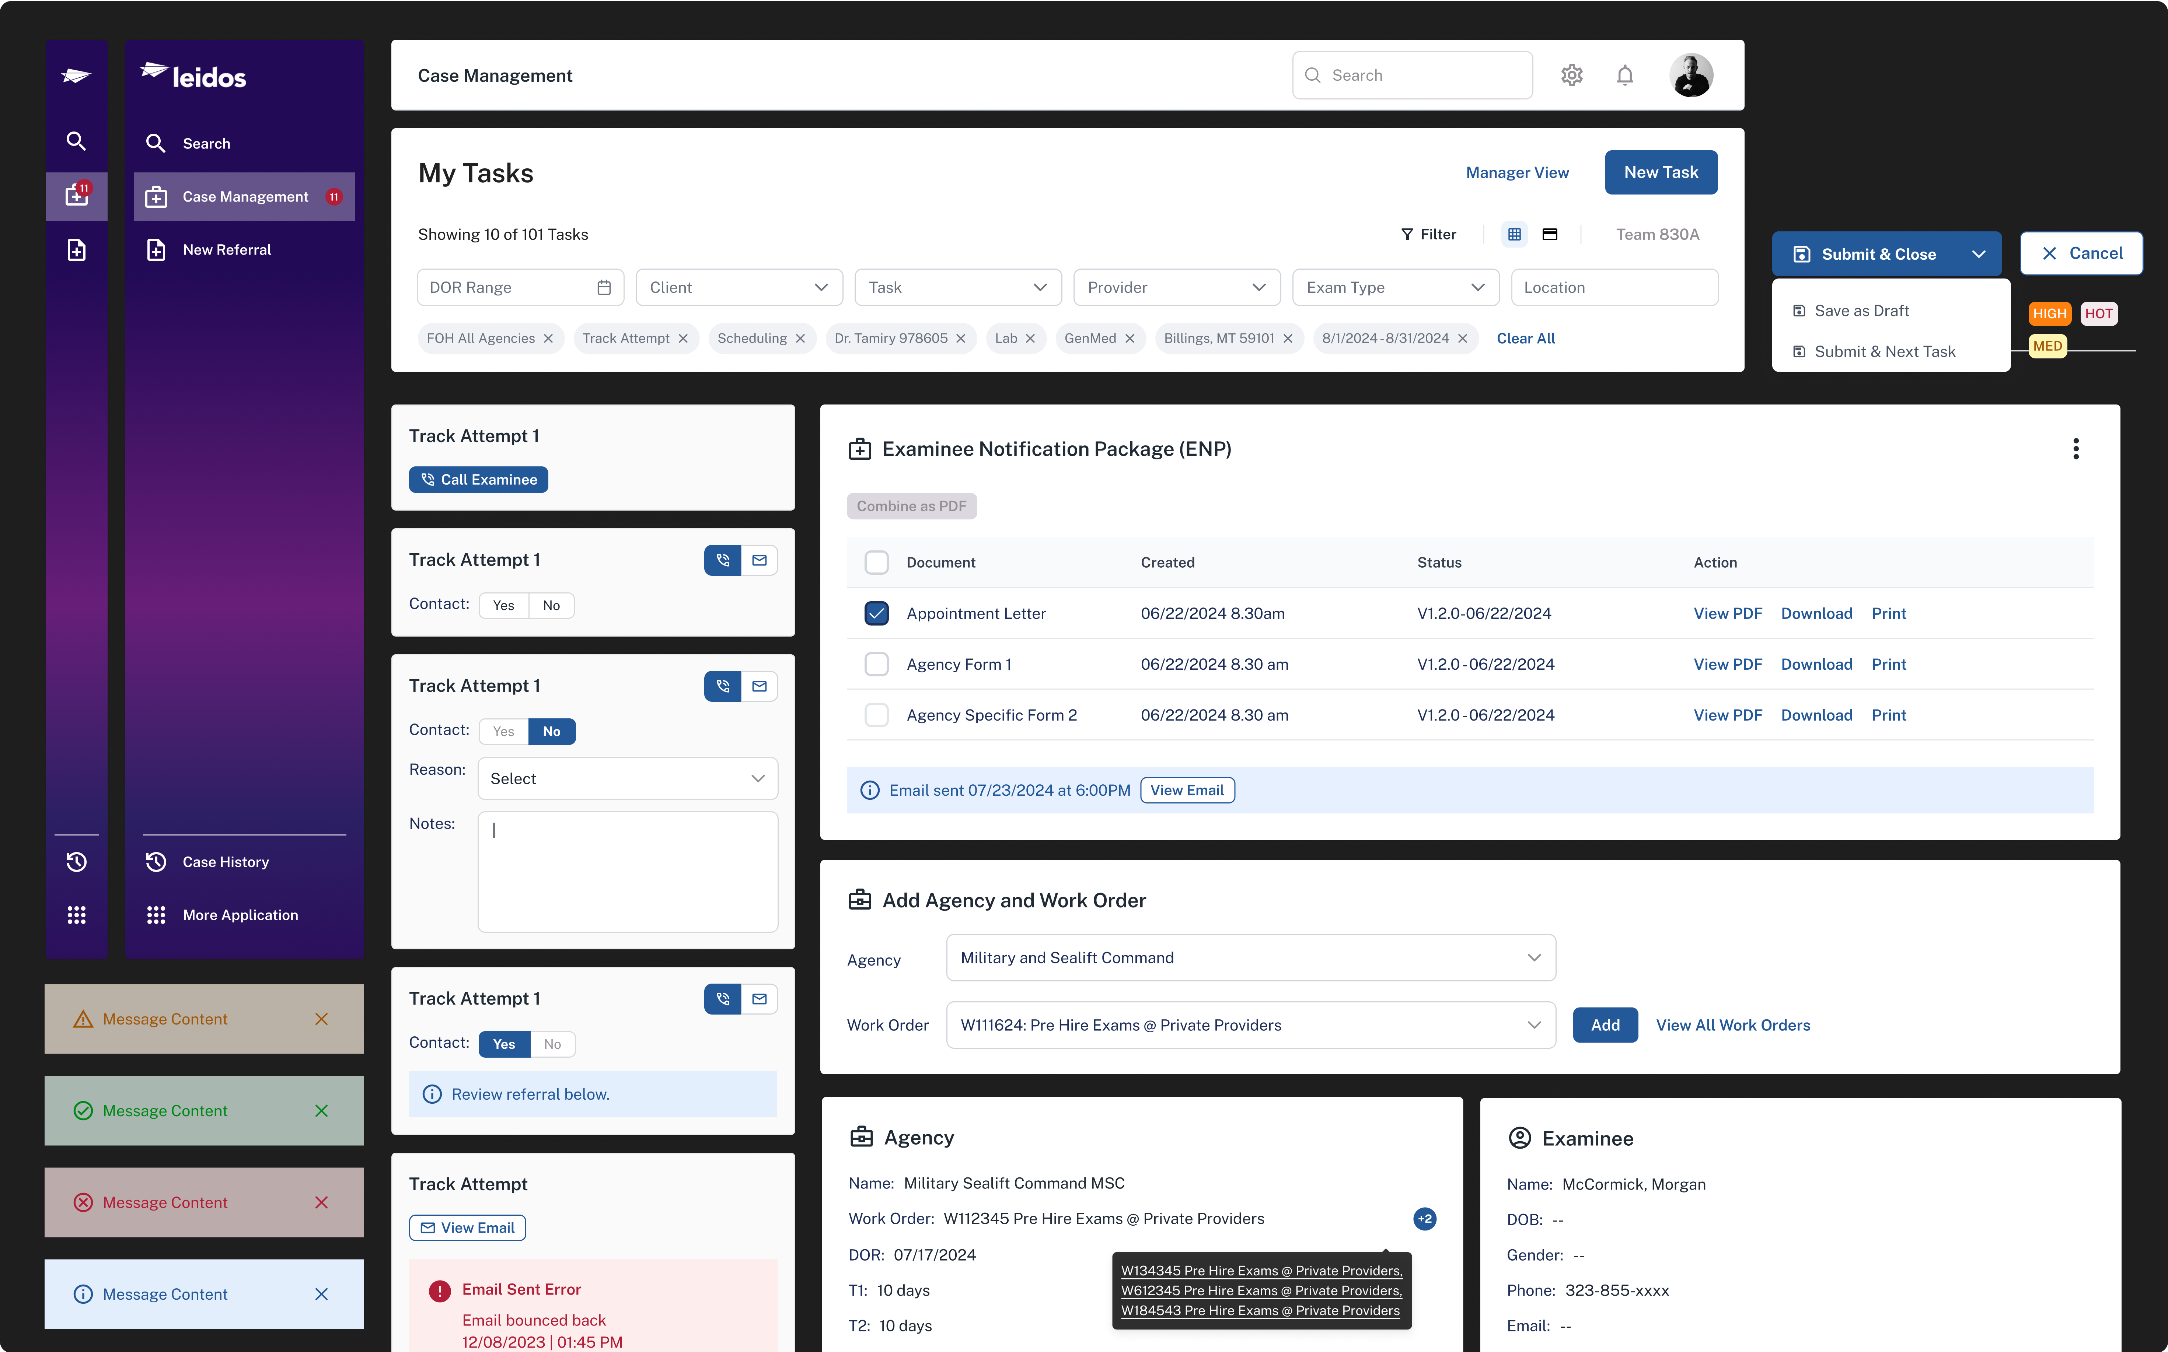Click Add work order button

pos(1605,1026)
